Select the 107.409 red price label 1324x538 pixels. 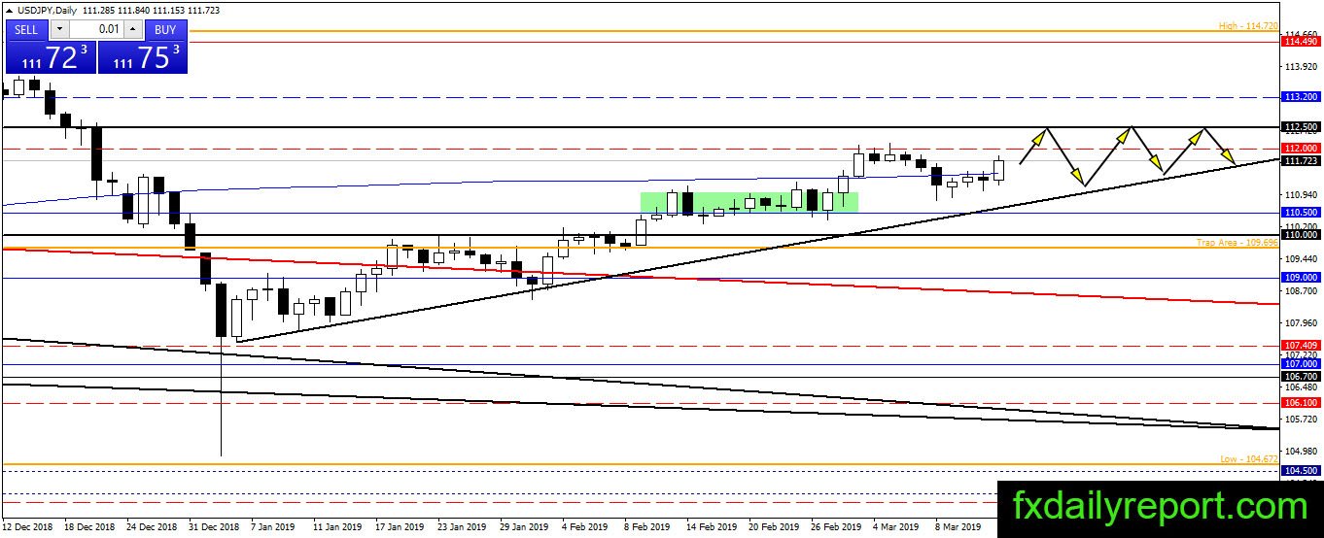click(1301, 345)
